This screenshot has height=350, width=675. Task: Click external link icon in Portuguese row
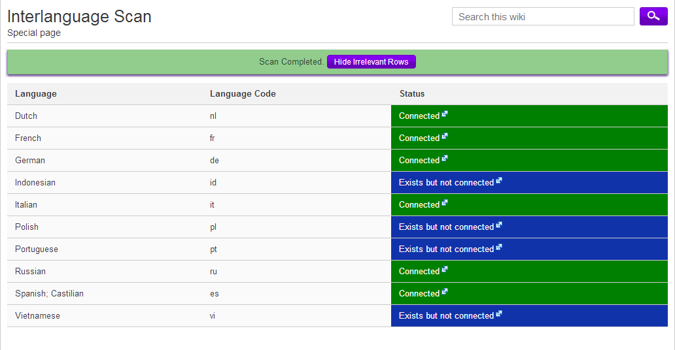(x=499, y=247)
